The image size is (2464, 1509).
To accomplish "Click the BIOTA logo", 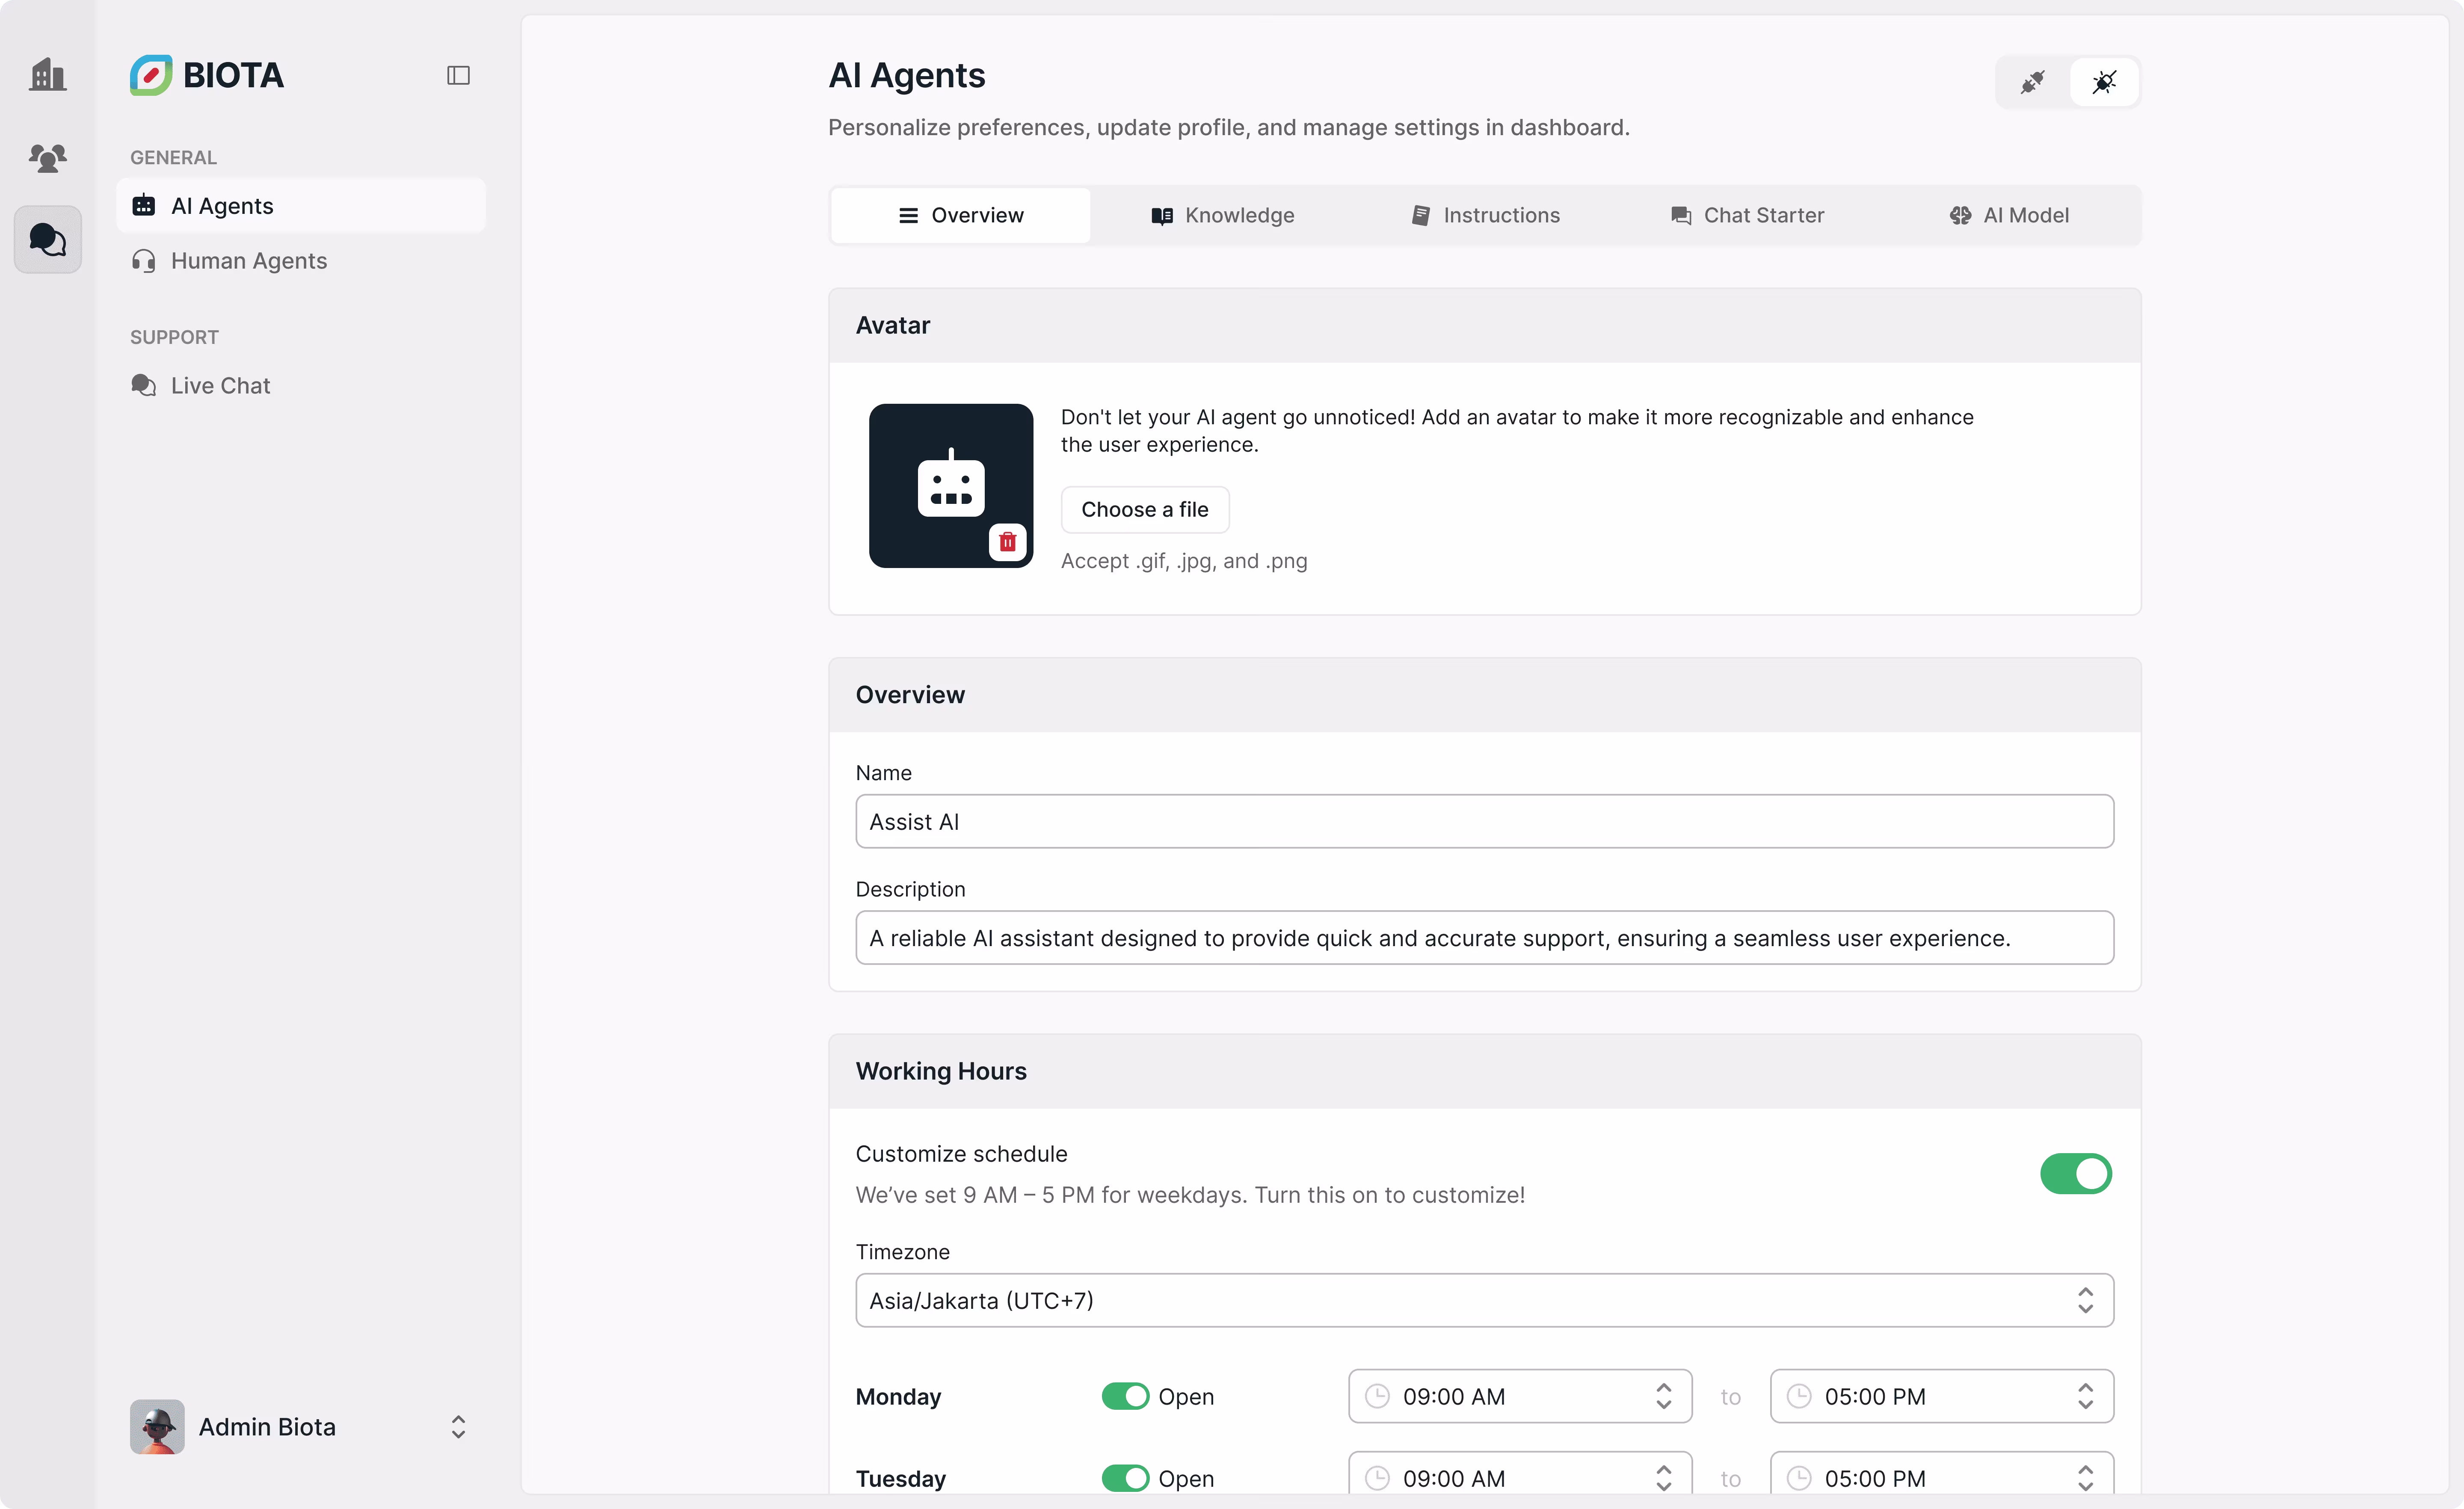I will click(x=207, y=75).
